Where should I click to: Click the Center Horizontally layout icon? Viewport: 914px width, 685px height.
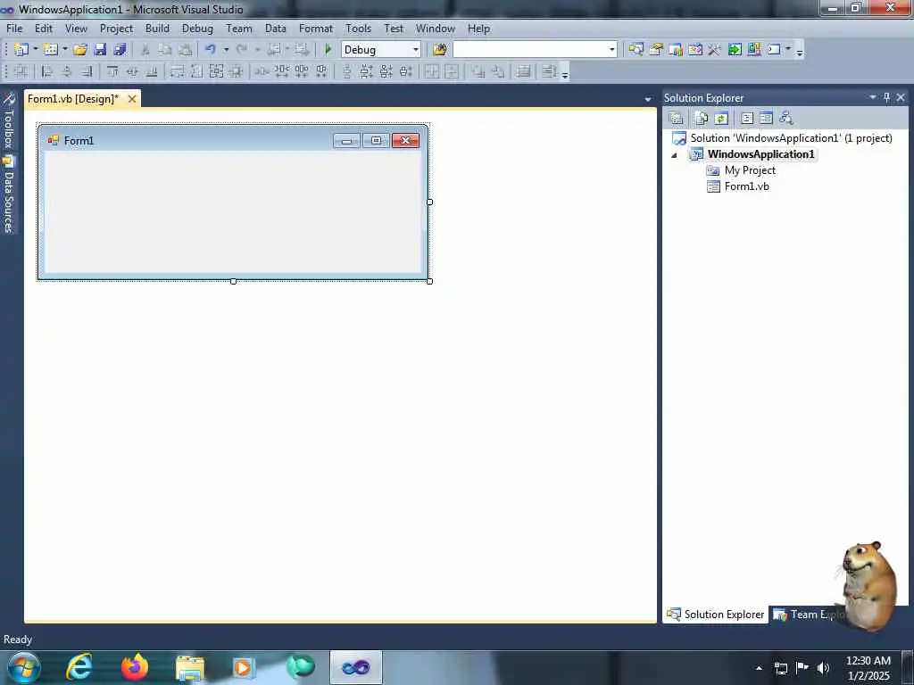pyautogui.click(x=432, y=71)
